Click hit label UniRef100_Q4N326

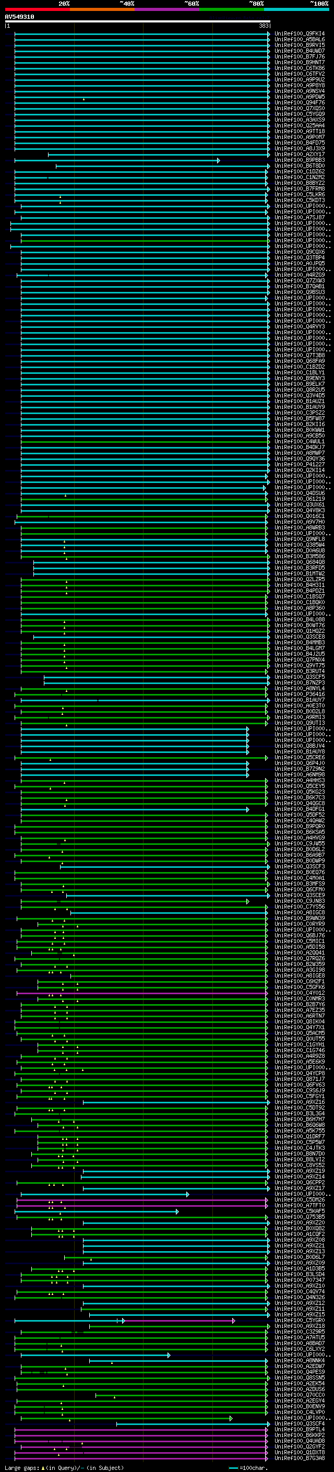(300, 1297)
